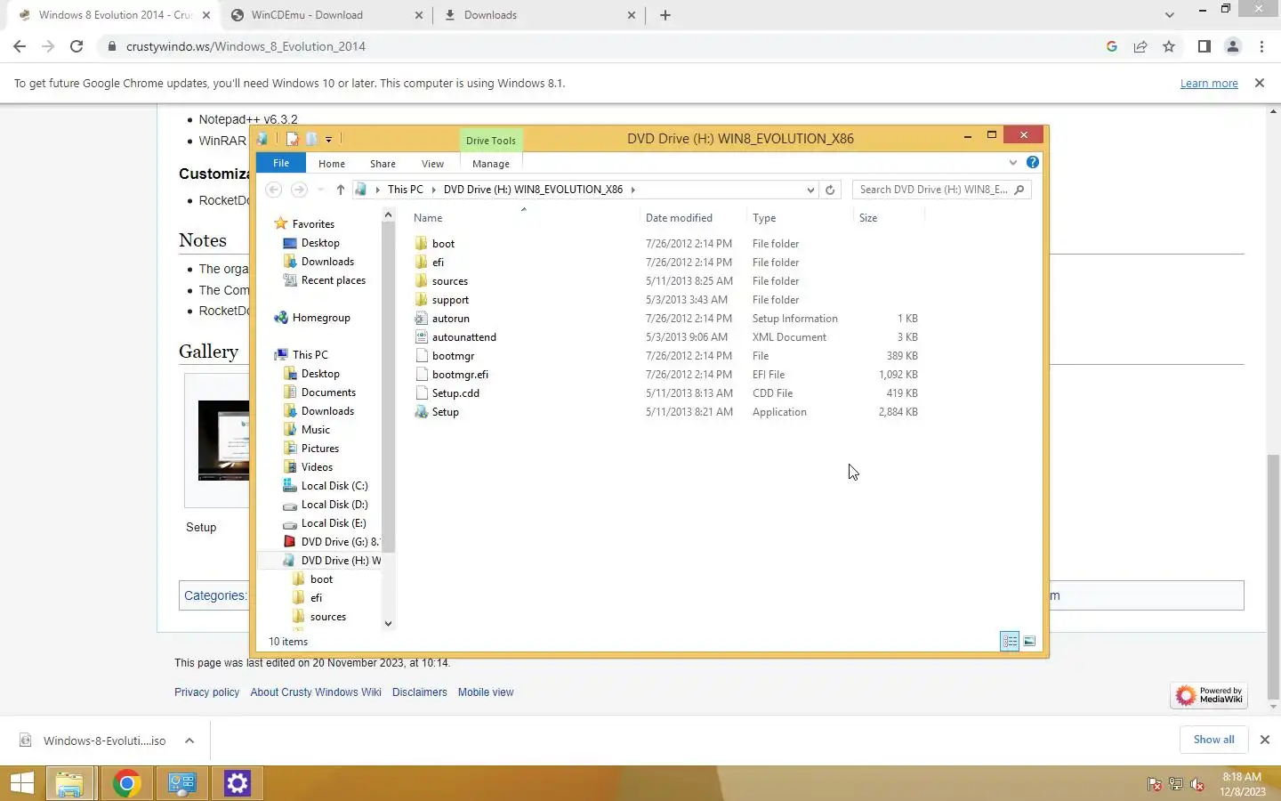
Task: Open File Explorer from the taskbar
Action: 69,783
